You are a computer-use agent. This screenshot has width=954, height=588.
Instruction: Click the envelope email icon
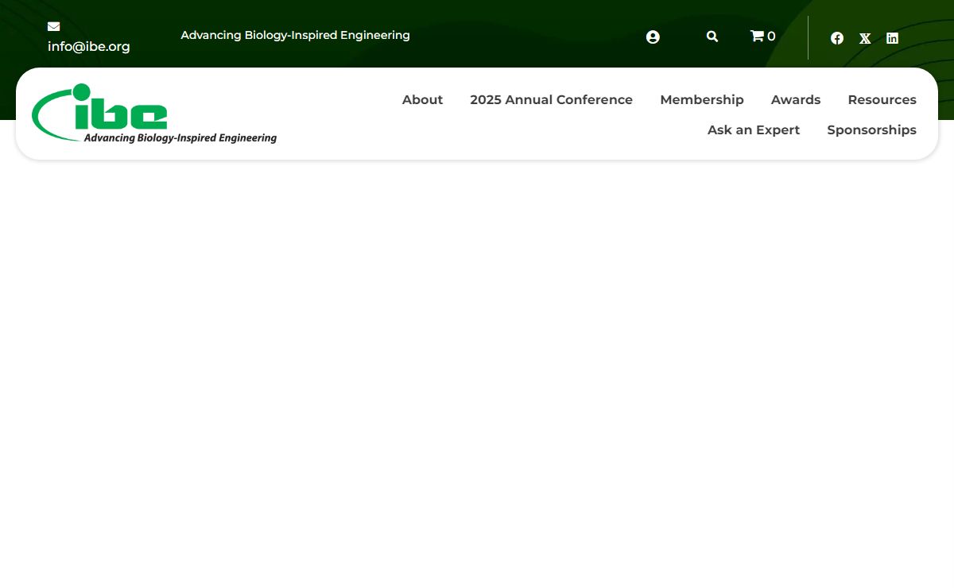53,26
